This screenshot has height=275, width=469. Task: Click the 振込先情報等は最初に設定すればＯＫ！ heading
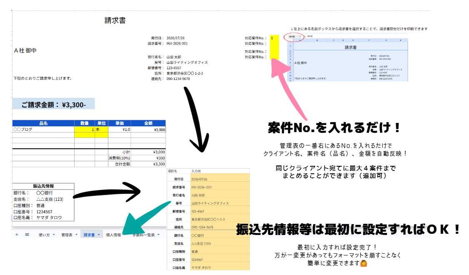(x=348, y=229)
